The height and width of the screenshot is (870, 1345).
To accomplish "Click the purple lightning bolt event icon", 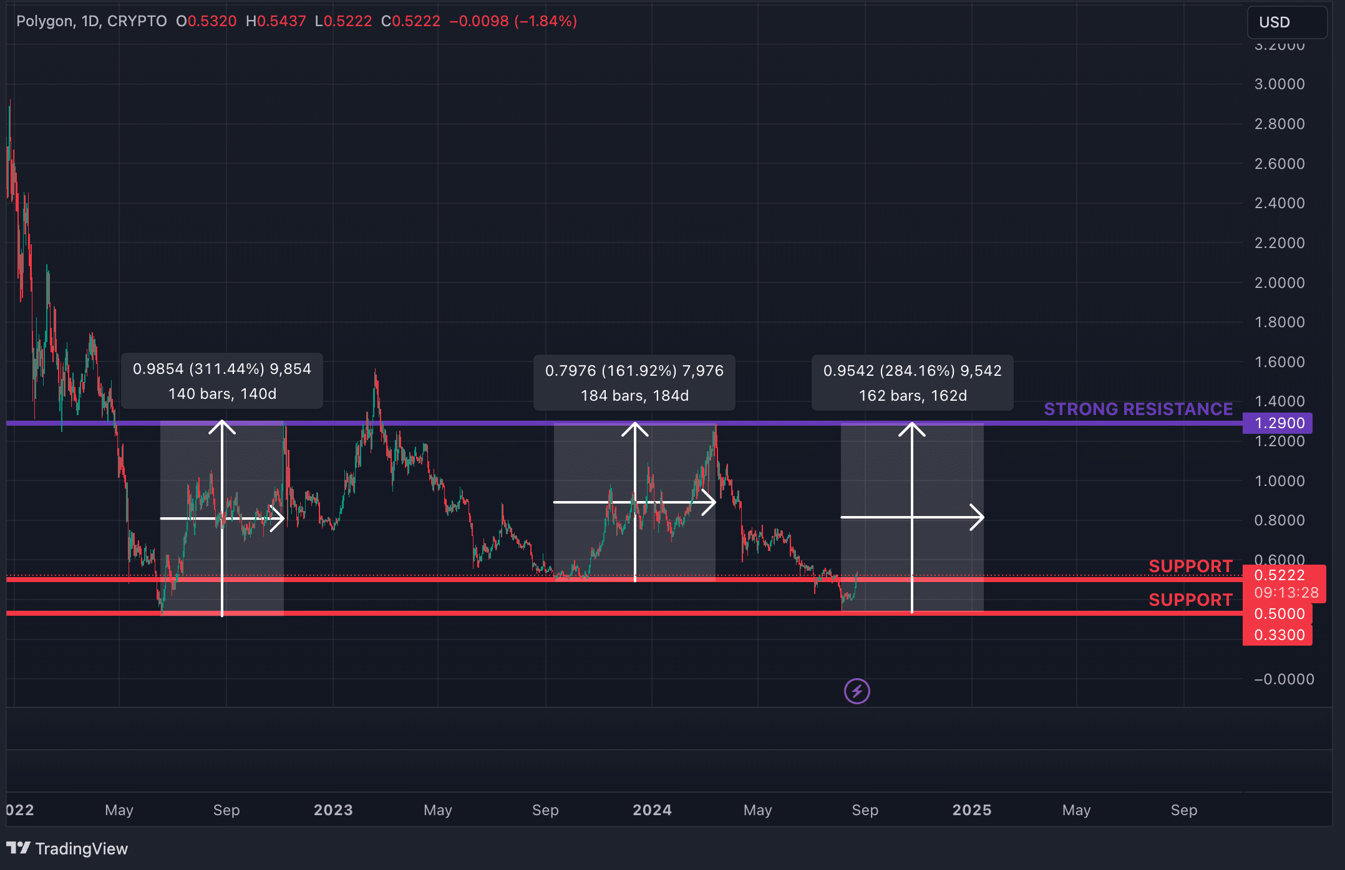I will [857, 691].
